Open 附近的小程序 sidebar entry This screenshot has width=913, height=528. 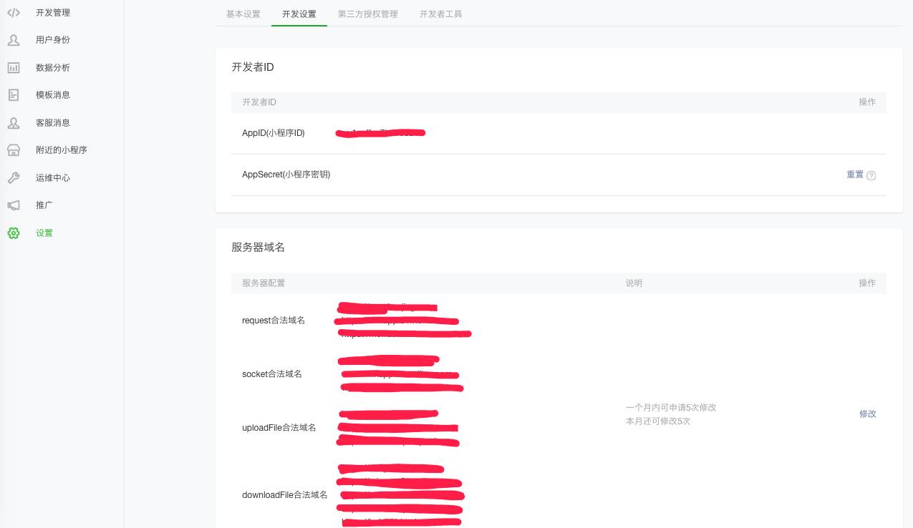[x=62, y=150]
